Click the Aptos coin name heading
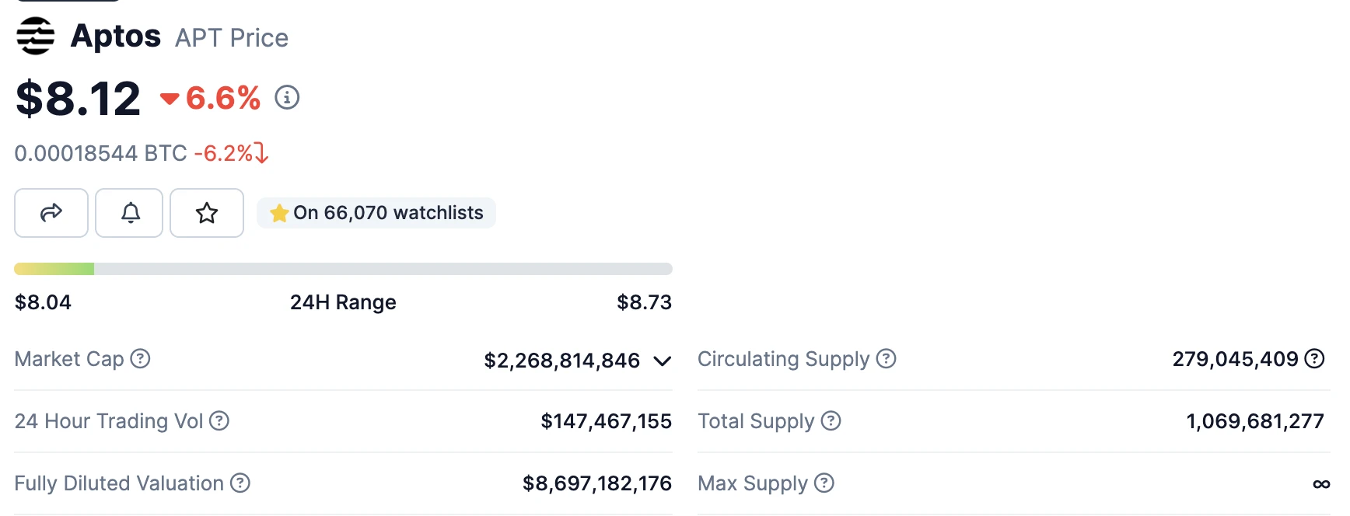This screenshot has width=1350, height=516. tap(116, 37)
